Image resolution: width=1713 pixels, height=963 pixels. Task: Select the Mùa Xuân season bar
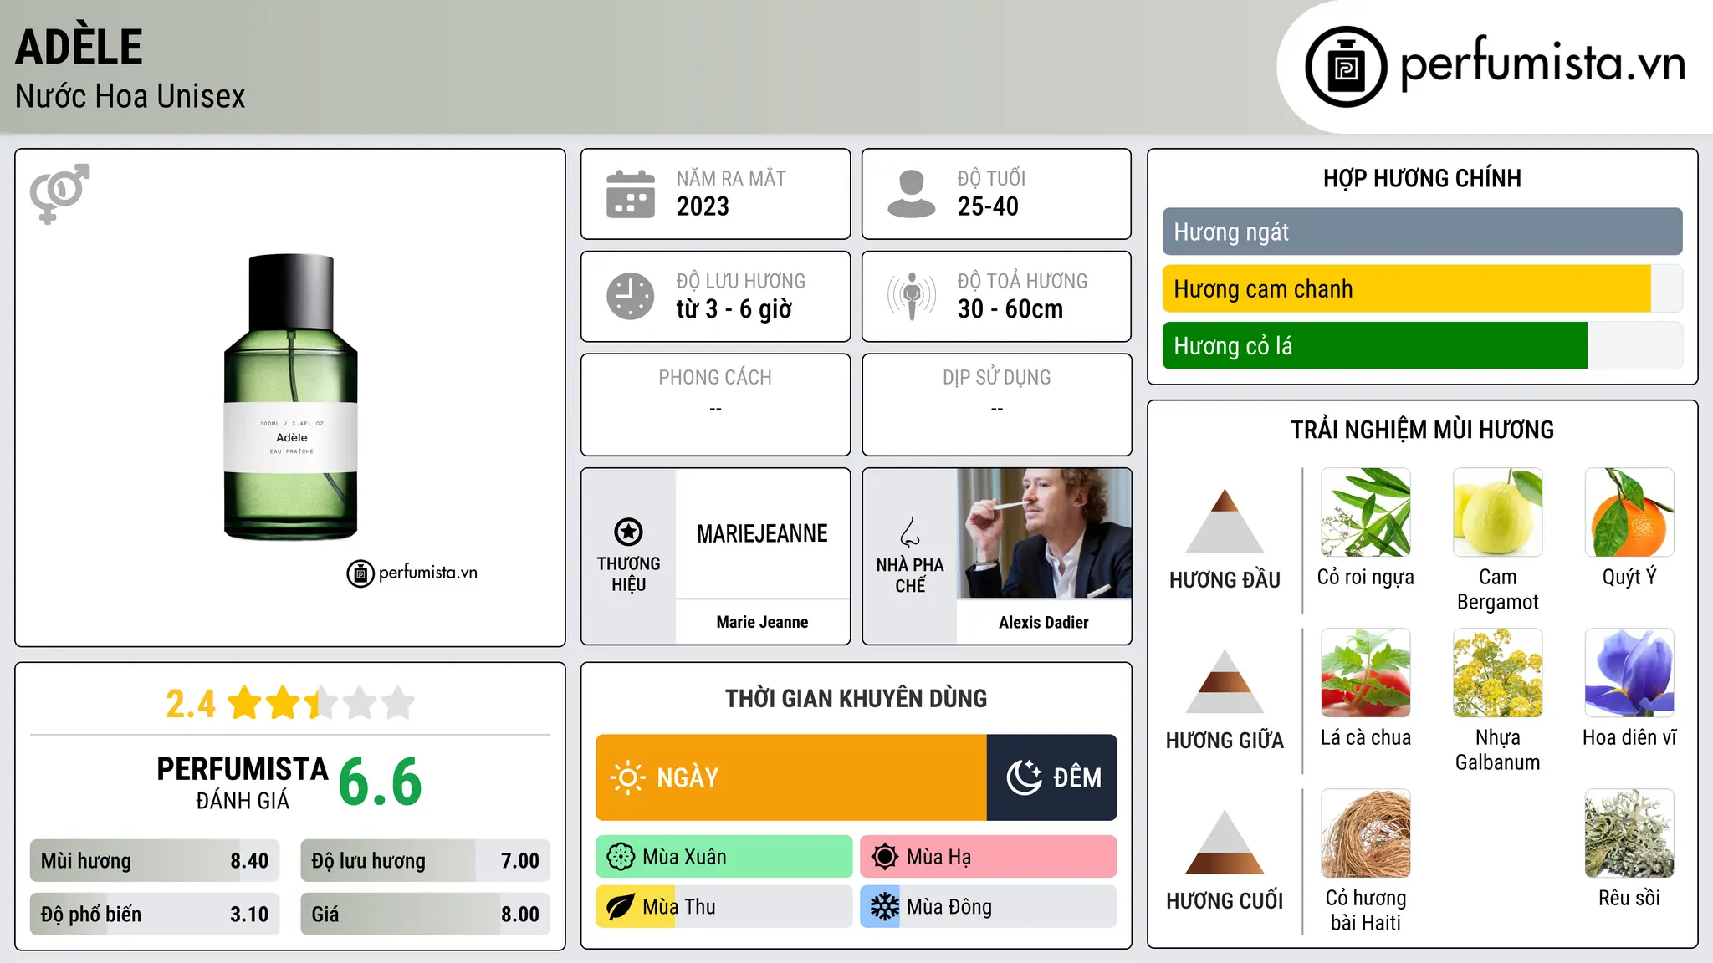[x=724, y=857]
